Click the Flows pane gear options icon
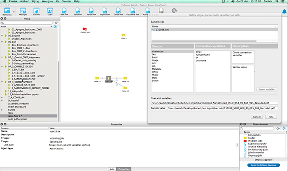The width and height of the screenshot is (288, 171). click(57, 23)
